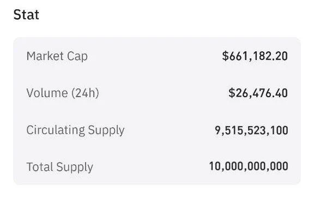Click the Stat section heading
This screenshot has width=314, height=197.
coord(26,15)
